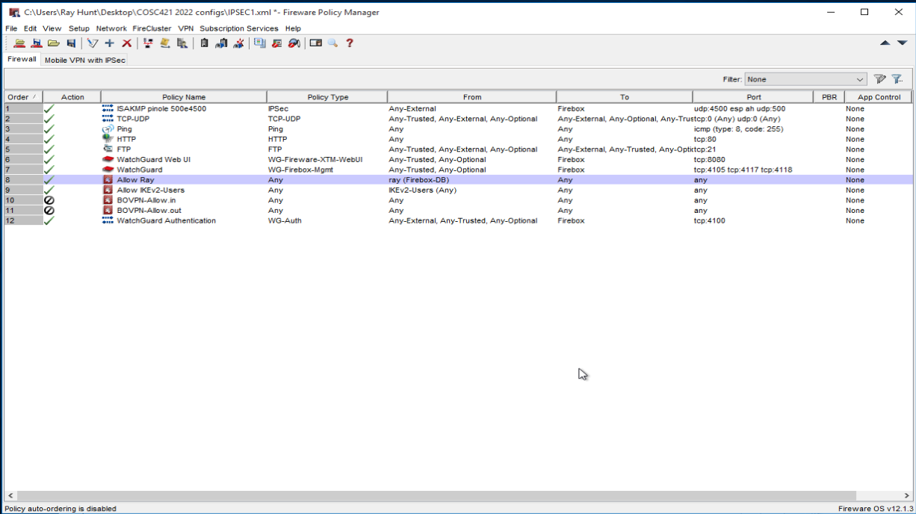Open the Help question mark icon
This screenshot has width=916, height=514.
(x=349, y=43)
